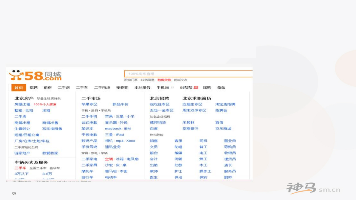
Task: Click the 3-5万 car price link
Action: click(47, 174)
